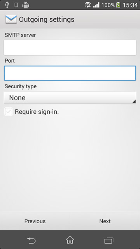The height and width of the screenshot is (249, 140).
Task: Tap the USB connection status icon
Action: (7, 5)
